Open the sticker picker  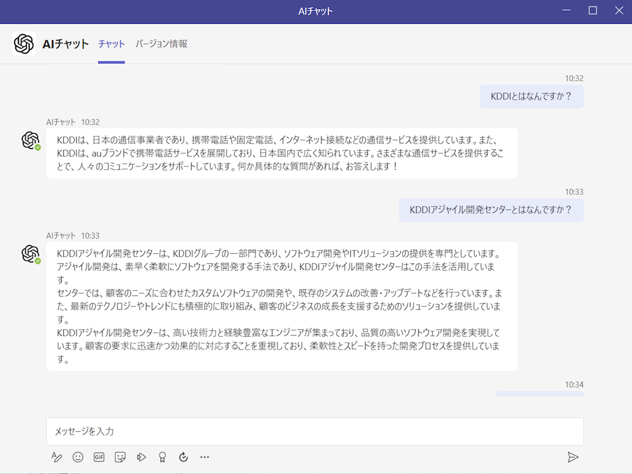point(120,457)
